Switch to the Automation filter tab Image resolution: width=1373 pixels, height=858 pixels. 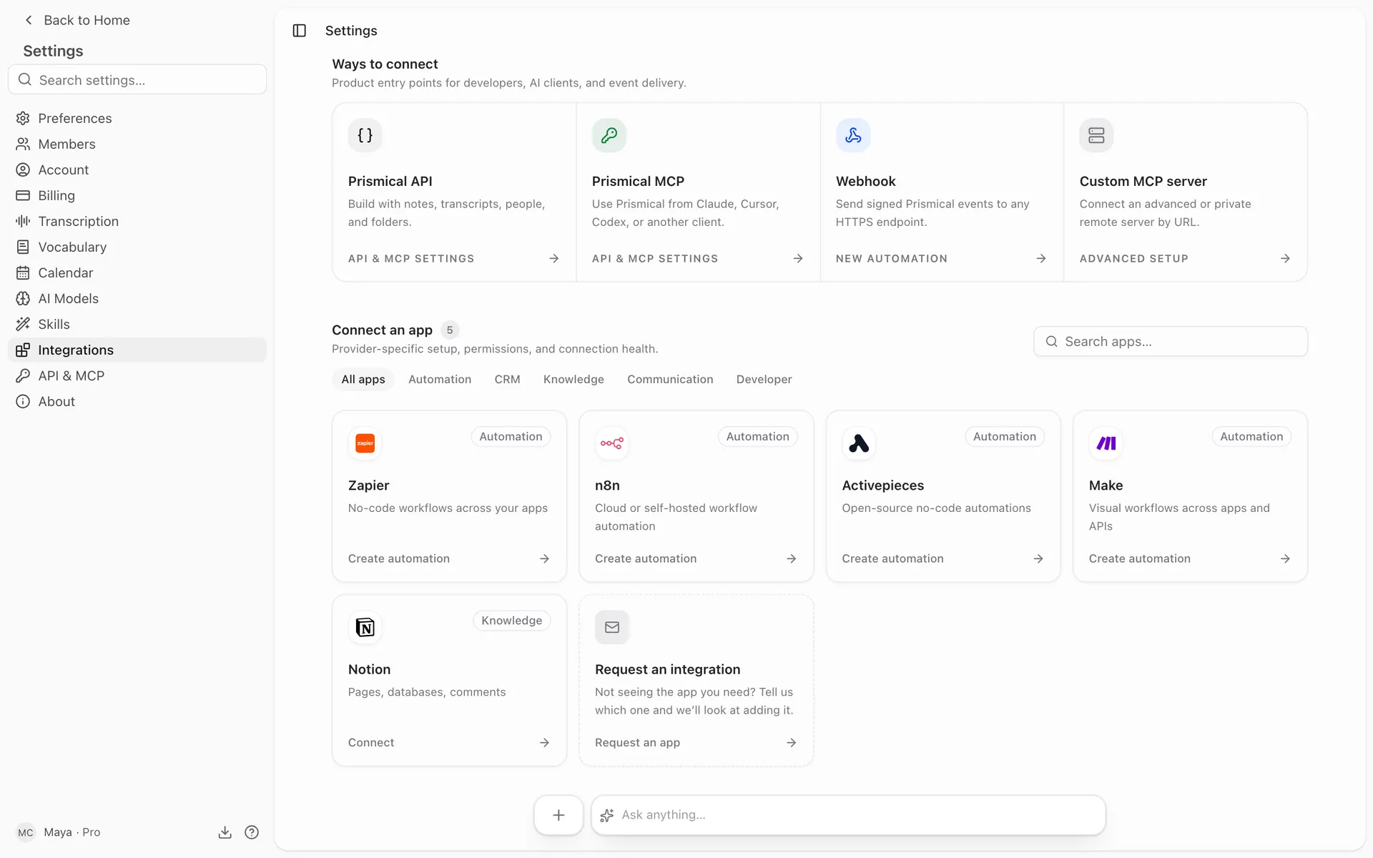tap(440, 380)
